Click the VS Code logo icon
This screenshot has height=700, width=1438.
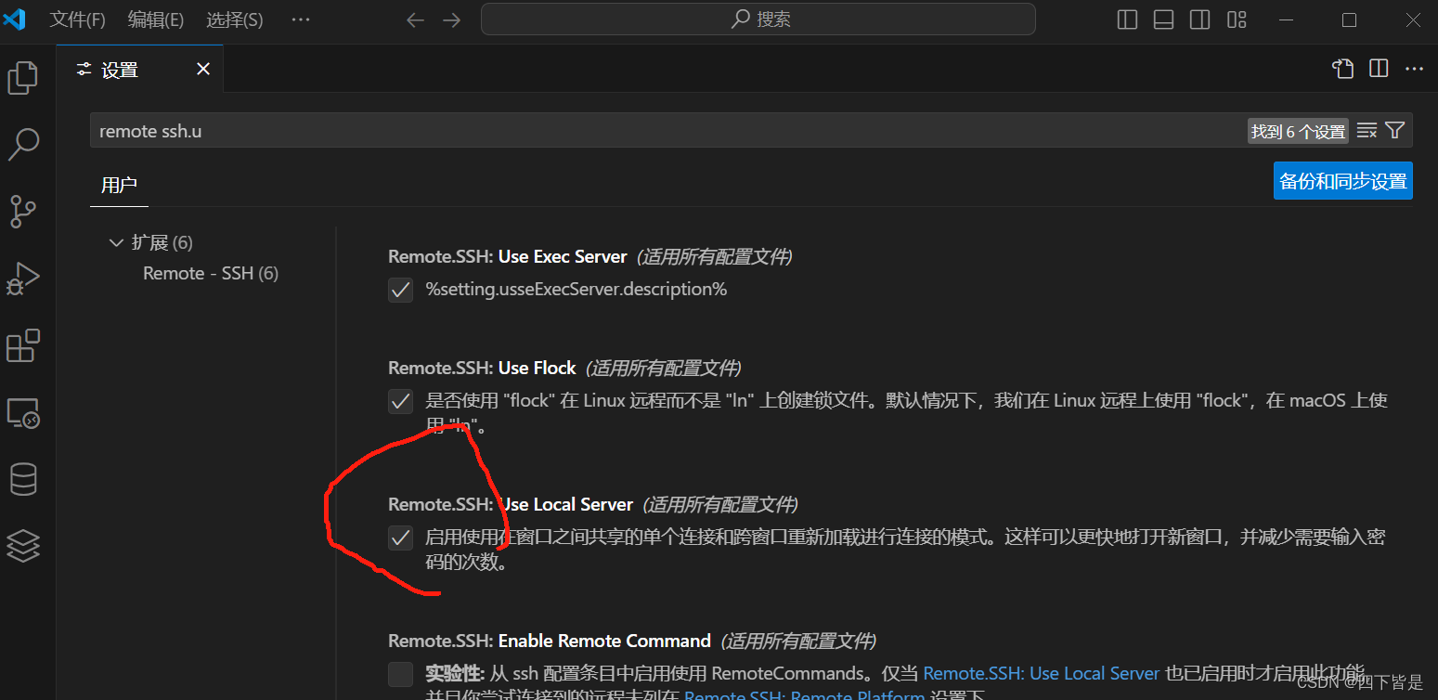click(x=14, y=19)
